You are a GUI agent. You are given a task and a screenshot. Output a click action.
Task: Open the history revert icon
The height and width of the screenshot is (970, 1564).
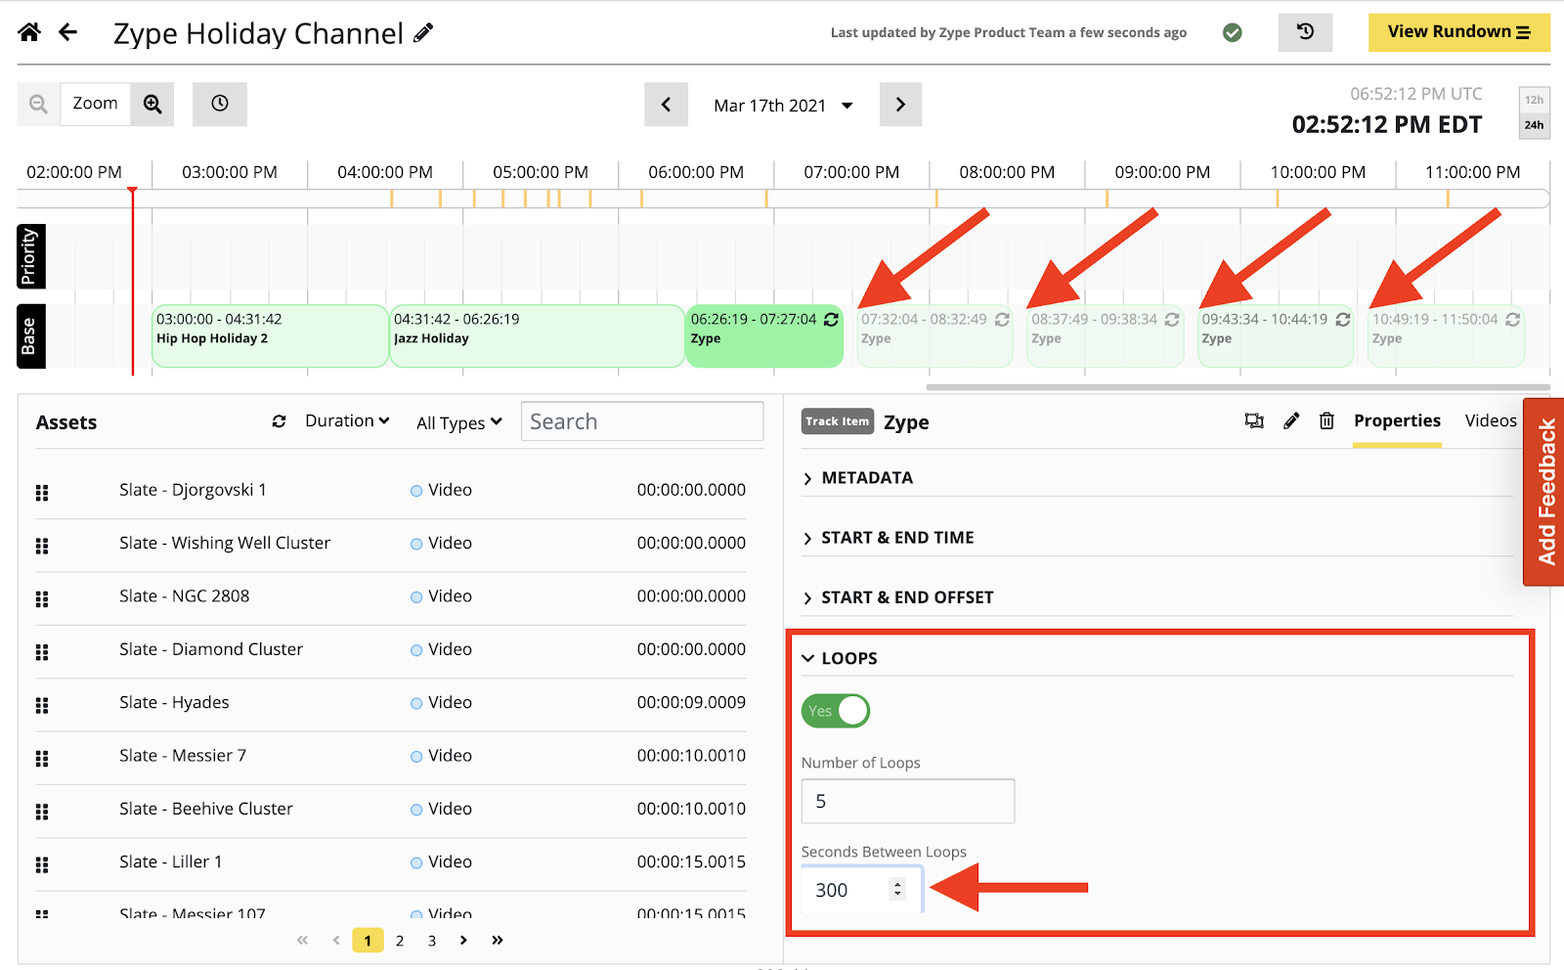pos(1305,32)
